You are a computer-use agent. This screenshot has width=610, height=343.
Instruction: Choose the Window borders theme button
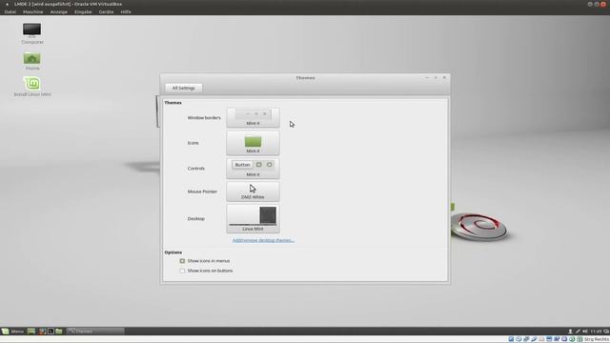253,118
